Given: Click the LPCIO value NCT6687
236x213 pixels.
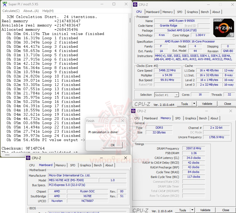Looking at the screenshot, I should pyautogui.click(x=87, y=201).
